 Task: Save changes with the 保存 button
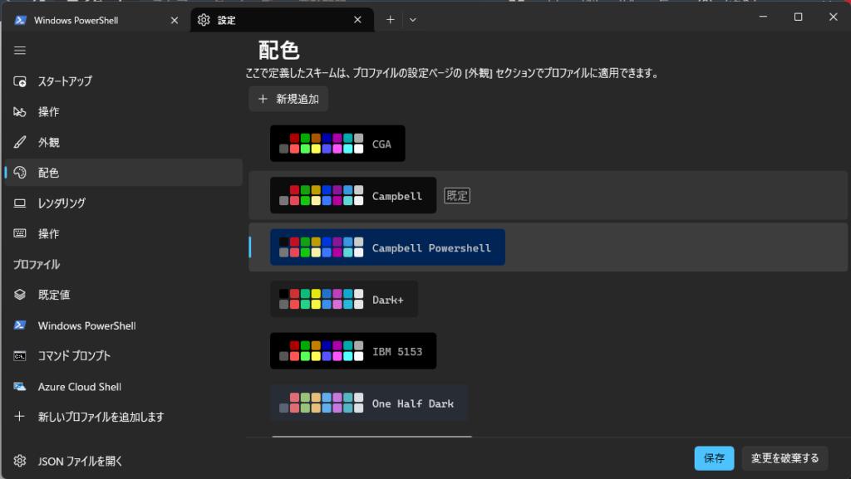[x=714, y=458]
